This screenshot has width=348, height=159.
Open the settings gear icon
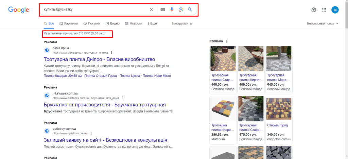314,10
